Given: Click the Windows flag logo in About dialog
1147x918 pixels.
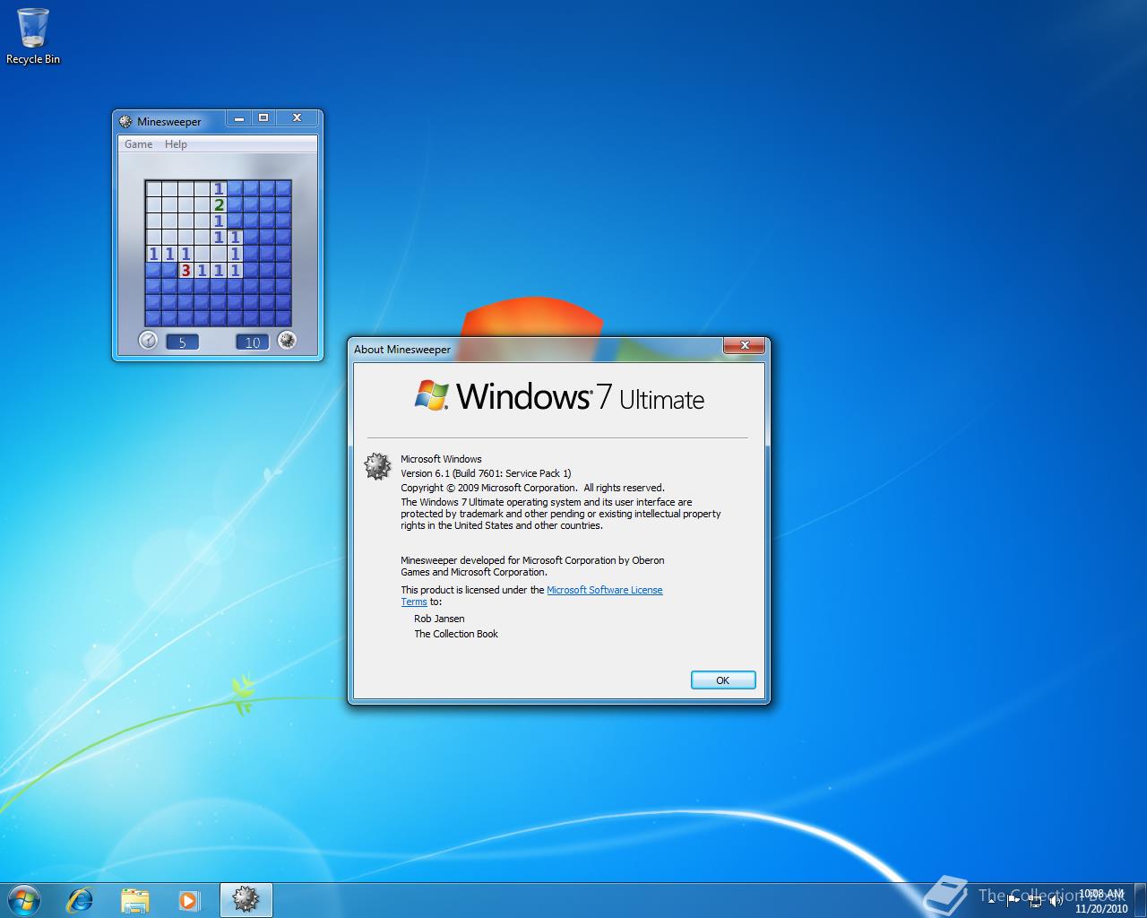Looking at the screenshot, I should (x=432, y=395).
